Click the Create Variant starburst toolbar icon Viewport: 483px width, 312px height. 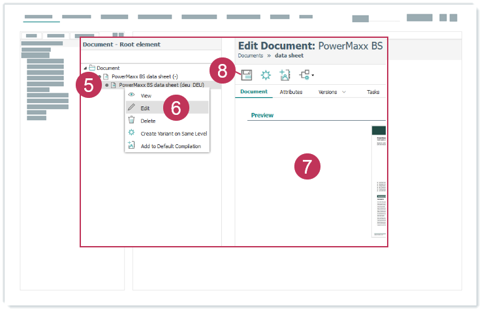pos(266,75)
